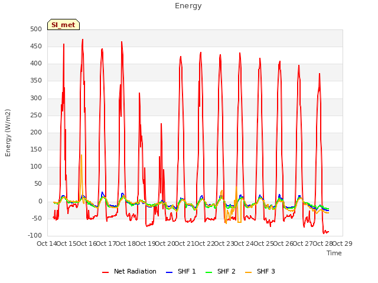Viewport: 378px width, 283px height.
Task: Click the Energy chart title
Action: coord(188,6)
